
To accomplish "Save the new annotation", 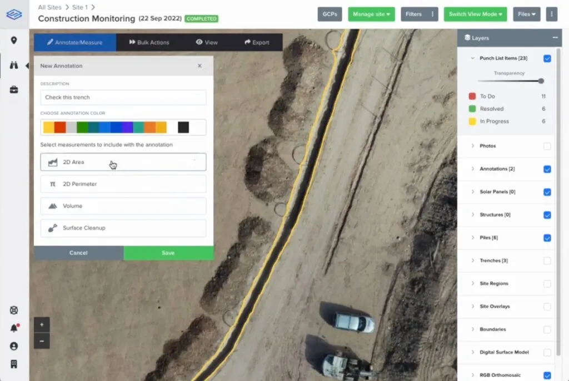I will 168,253.
